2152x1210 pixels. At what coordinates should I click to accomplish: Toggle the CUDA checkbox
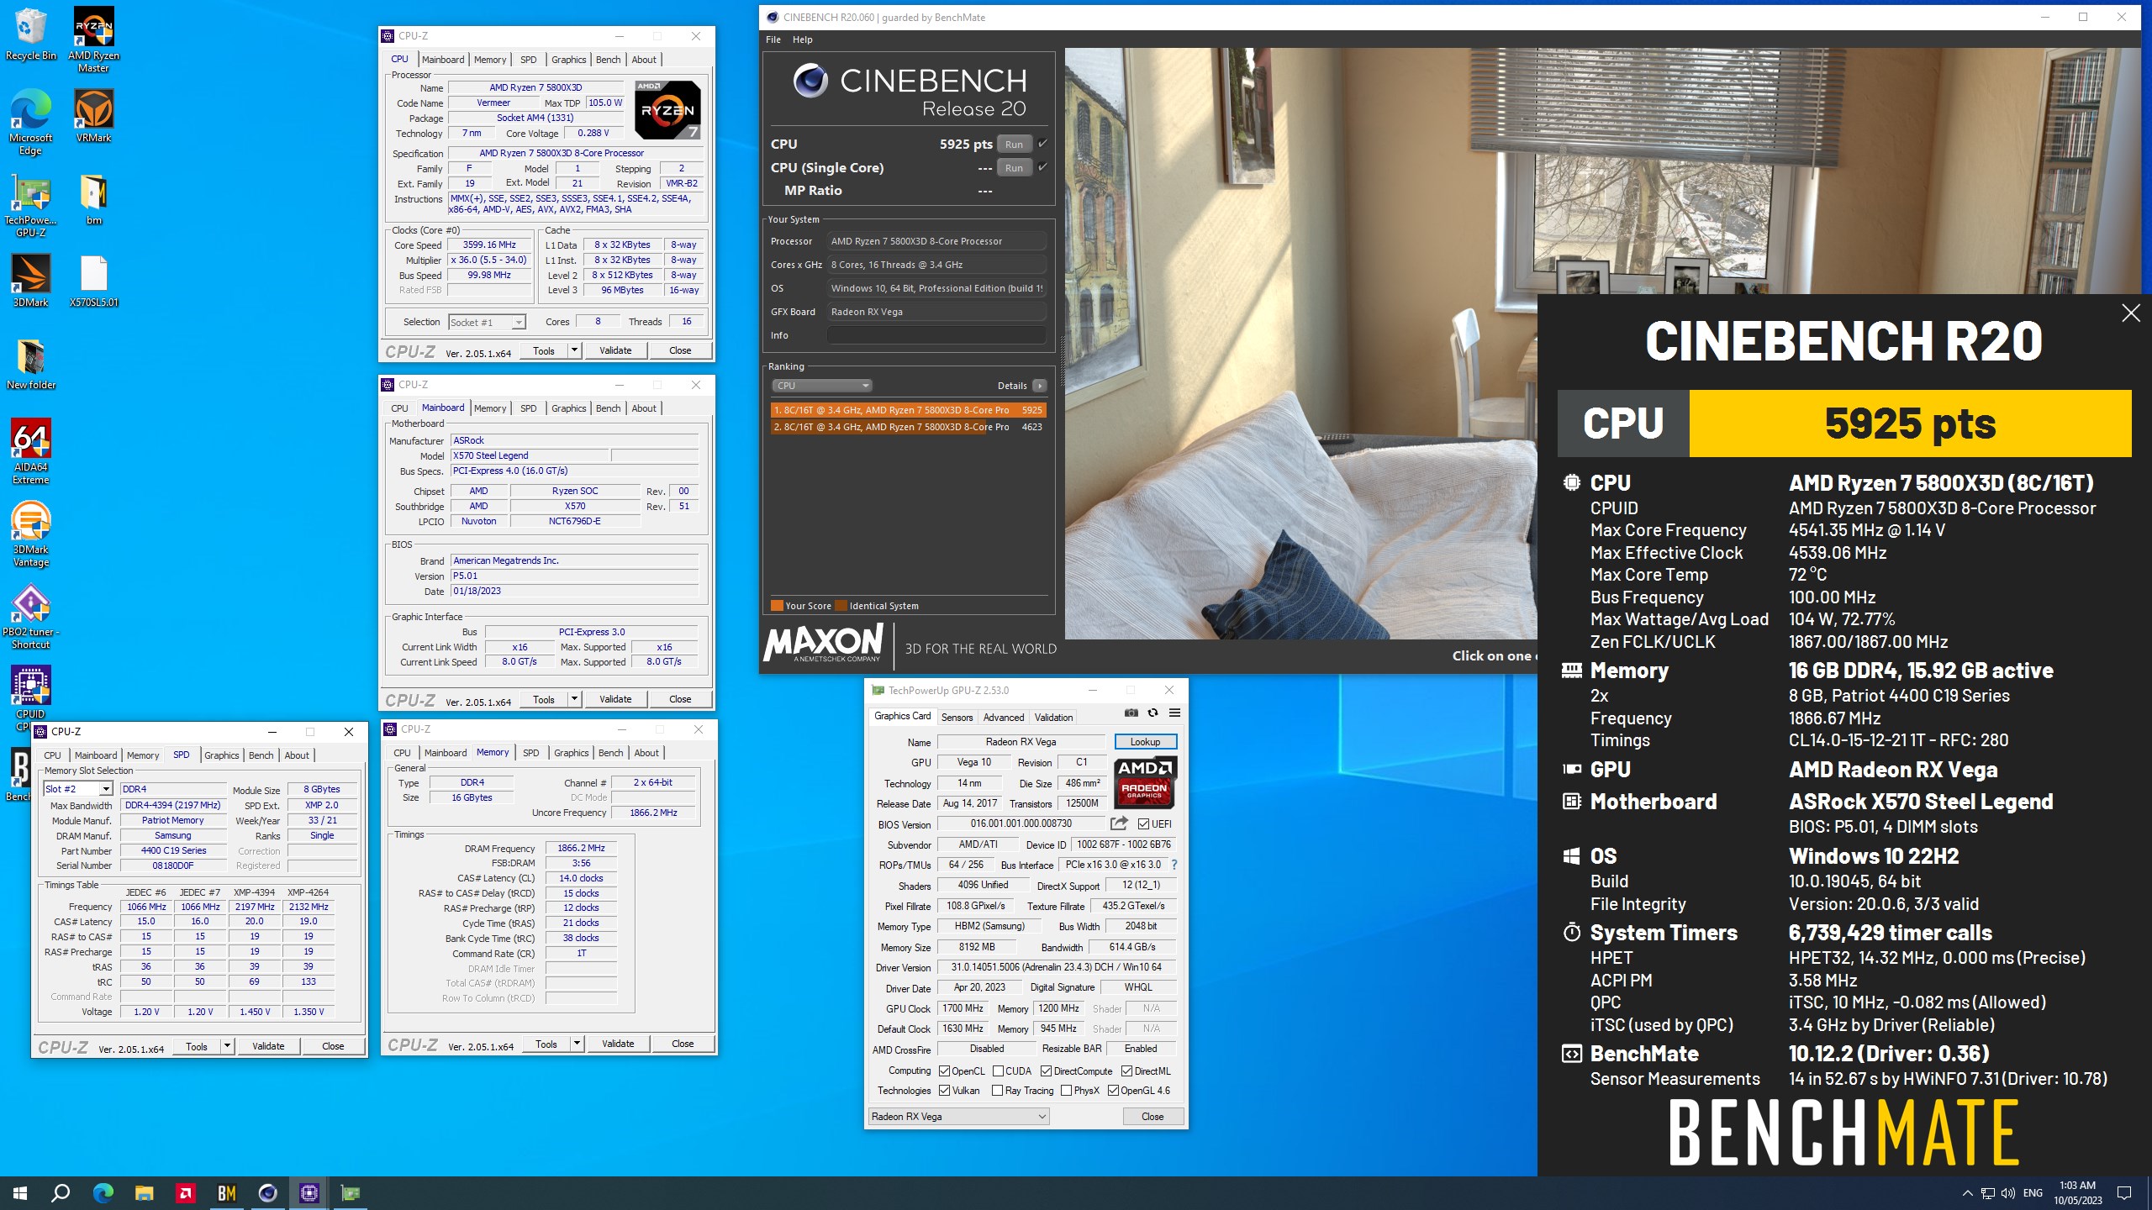(998, 1071)
